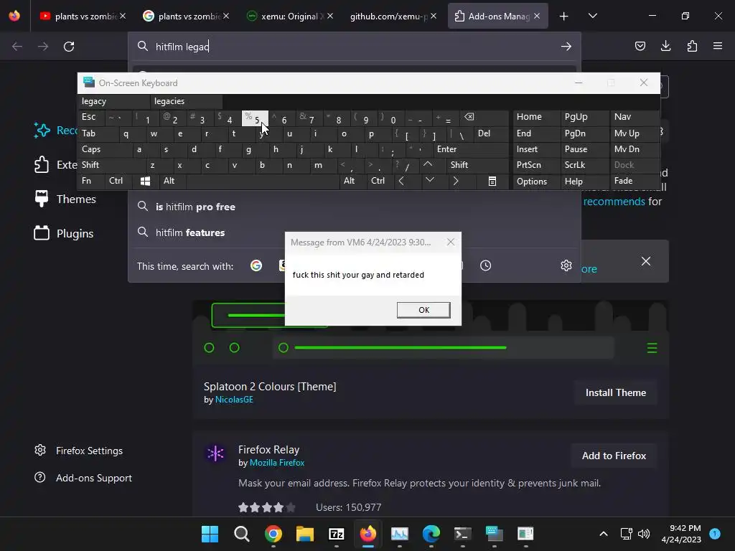This screenshot has height=551, width=735.
Task: Open Microsoft Edge from the taskbar
Action: click(431, 534)
